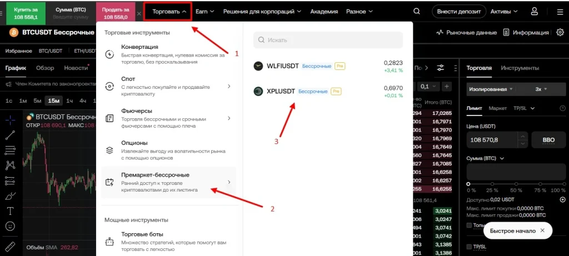The height and width of the screenshot is (256, 569).
Task: Tick the TP/SL checkbox
Action: [x=469, y=247]
